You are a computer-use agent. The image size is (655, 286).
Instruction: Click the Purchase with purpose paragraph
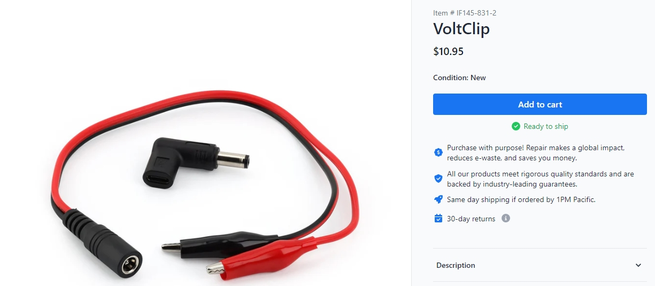coord(536,153)
